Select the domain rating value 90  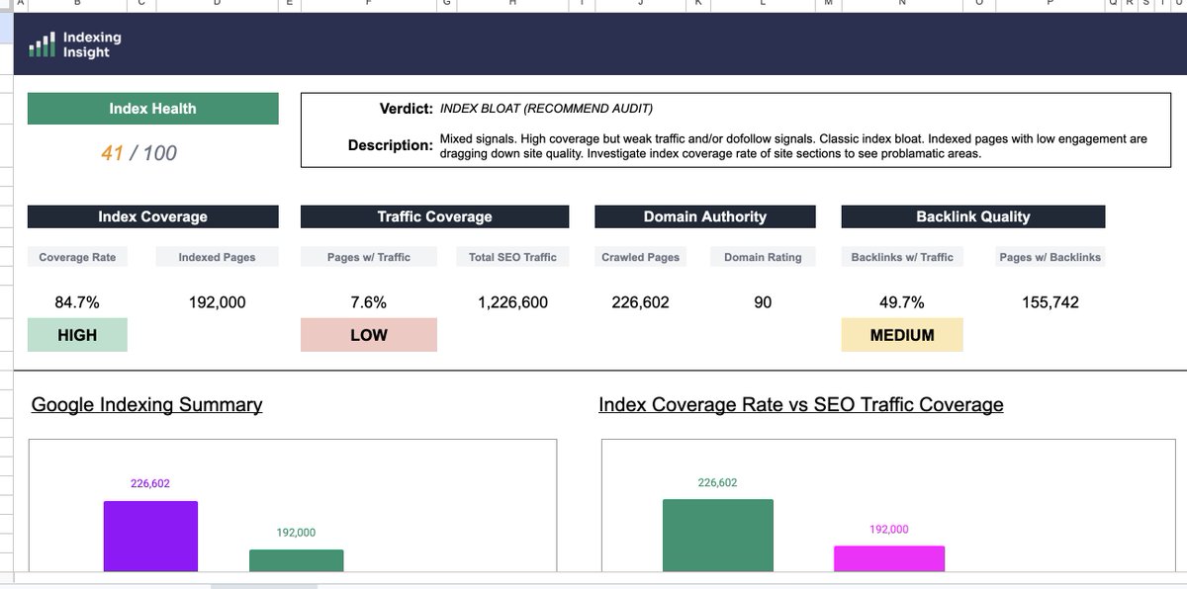[x=763, y=302]
